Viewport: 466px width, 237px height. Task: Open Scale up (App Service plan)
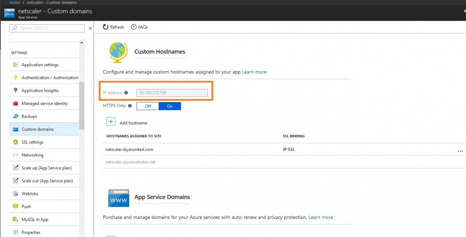(x=44, y=168)
